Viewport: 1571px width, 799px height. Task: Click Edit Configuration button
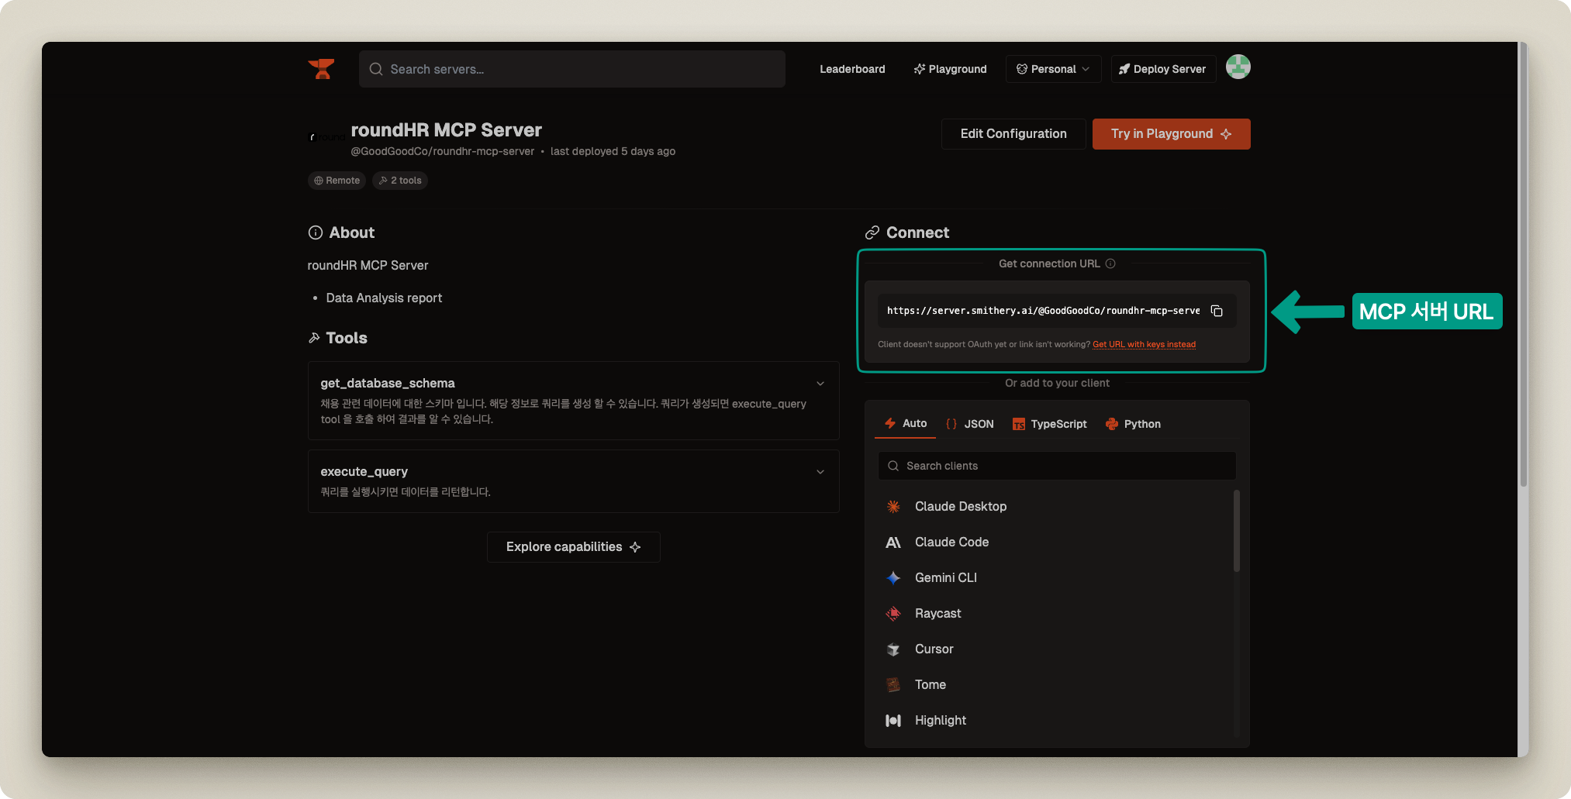coord(1013,134)
